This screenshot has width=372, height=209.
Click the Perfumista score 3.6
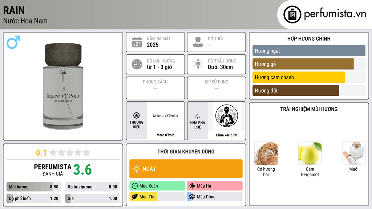click(82, 170)
